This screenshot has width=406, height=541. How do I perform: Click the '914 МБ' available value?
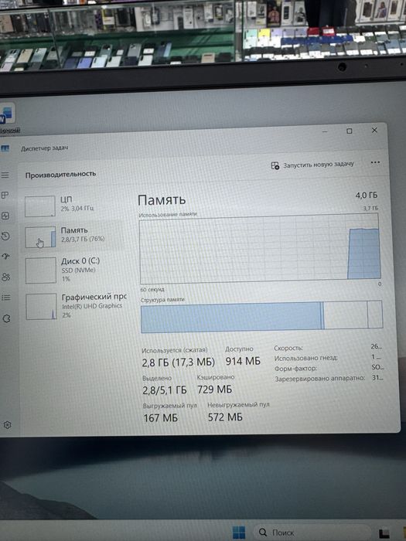point(243,361)
